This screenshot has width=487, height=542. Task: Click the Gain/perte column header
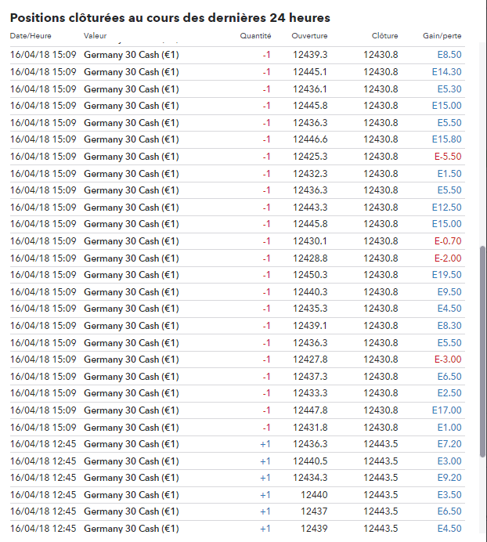coord(442,36)
